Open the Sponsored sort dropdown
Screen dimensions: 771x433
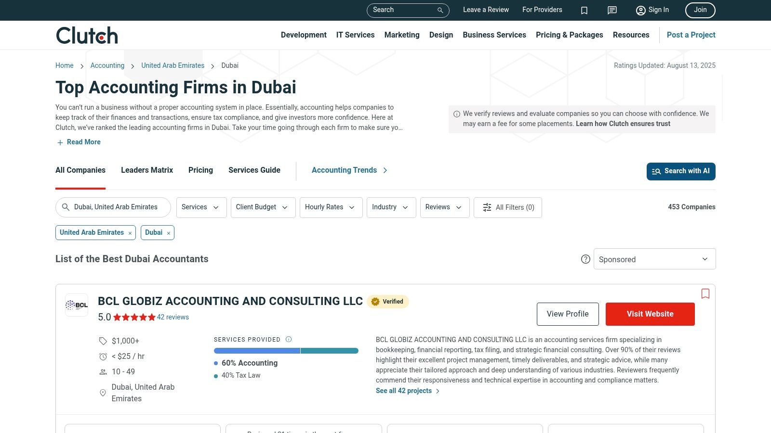point(654,259)
